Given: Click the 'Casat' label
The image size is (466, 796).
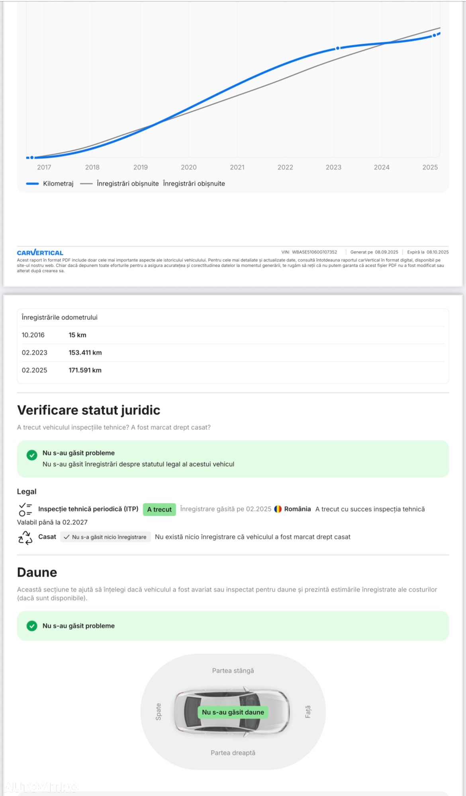Looking at the screenshot, I should [x=47, y=537].
